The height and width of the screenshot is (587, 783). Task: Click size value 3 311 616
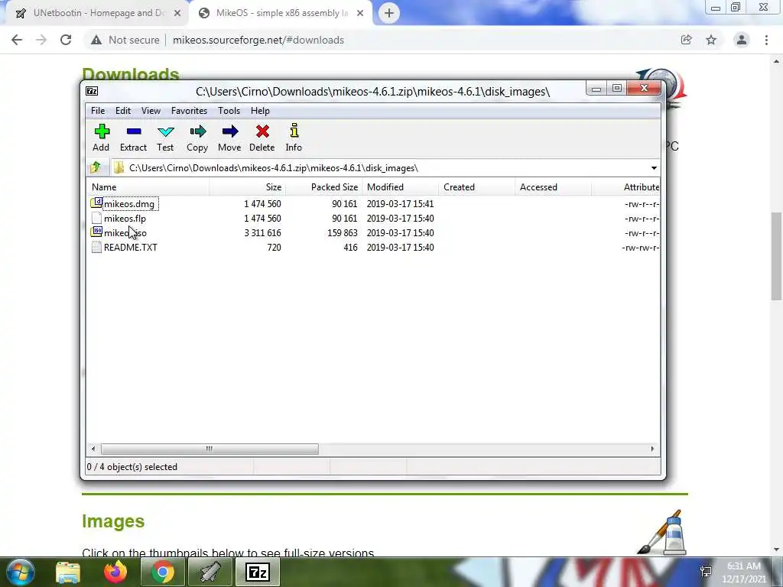pos(263,232)
